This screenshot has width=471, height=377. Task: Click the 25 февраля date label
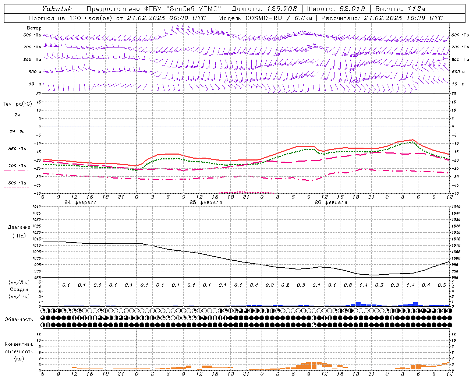[206, 202]
